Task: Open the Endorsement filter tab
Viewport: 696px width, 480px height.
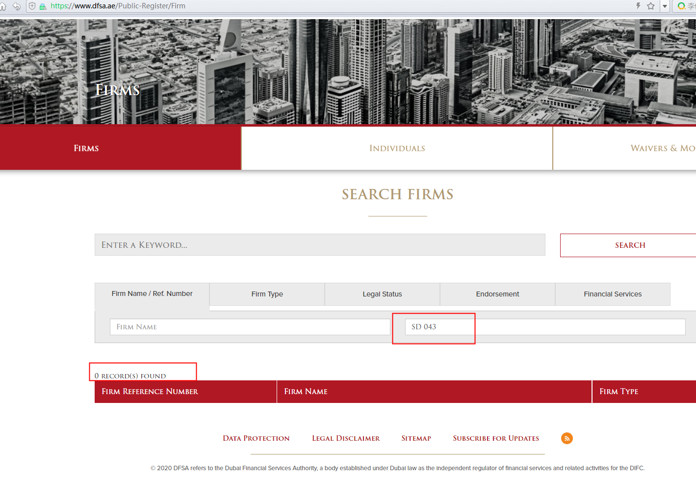Action: 497,294
